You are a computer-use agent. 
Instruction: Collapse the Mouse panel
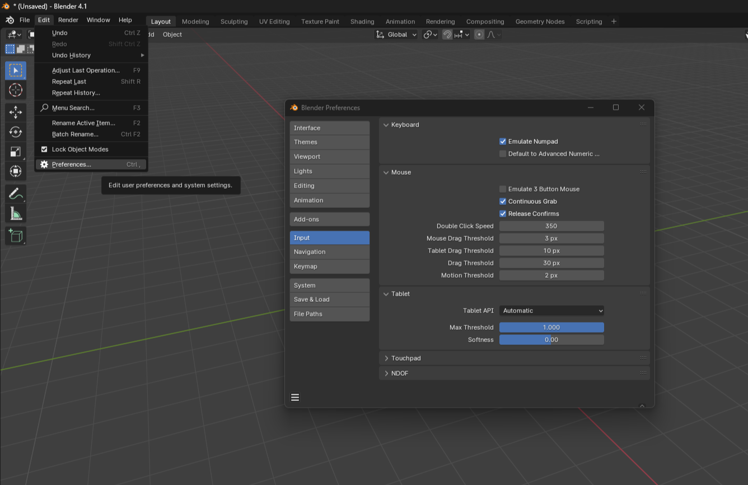[x=386, y=172]
